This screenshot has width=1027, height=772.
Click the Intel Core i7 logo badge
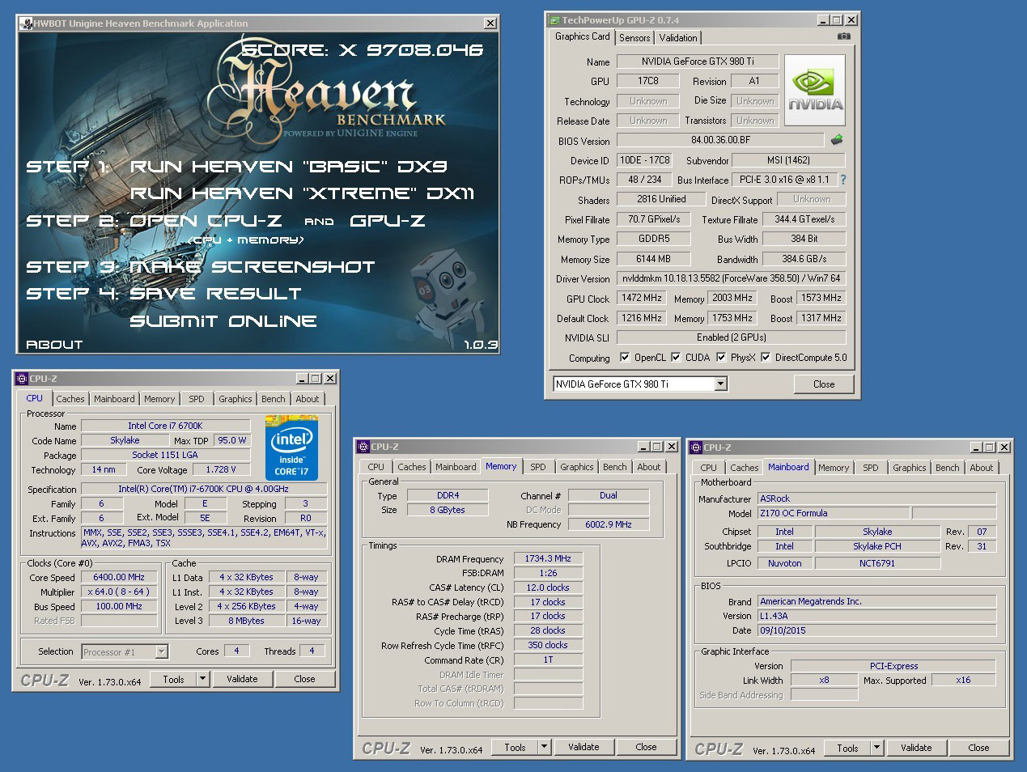(x=291, y=447)
